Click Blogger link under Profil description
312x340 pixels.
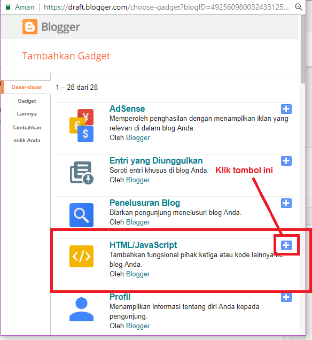(138, 326)
